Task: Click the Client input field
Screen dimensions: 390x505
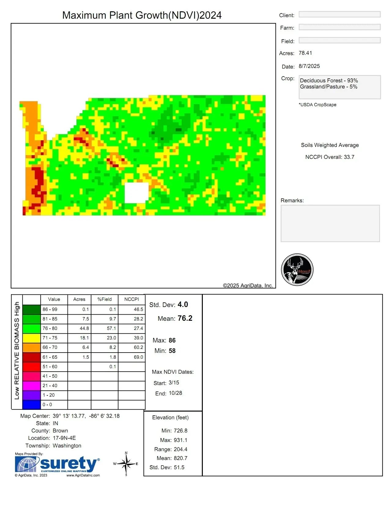Action: coord(339,14)
